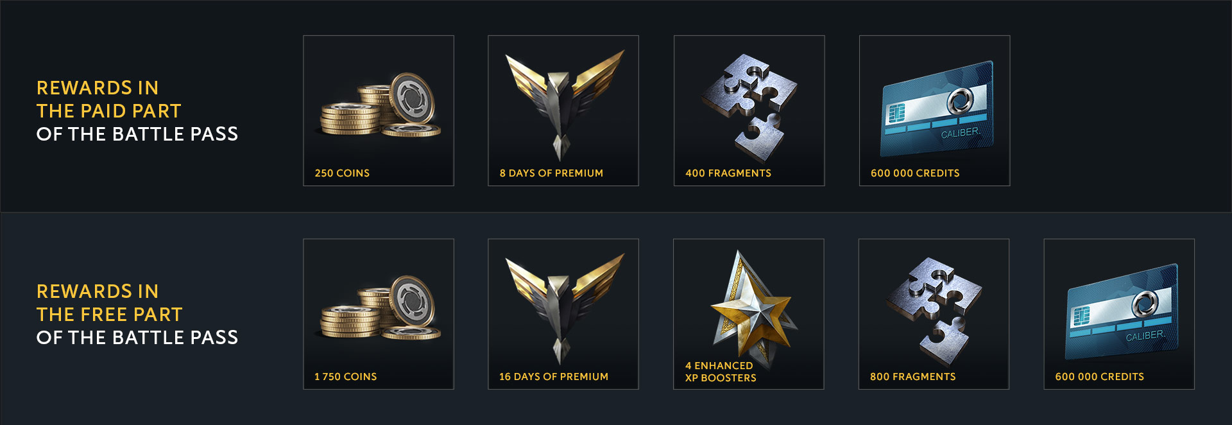Select the puzzle fragments icon in free rewards
The width and height of the screenshot is (1232, 425).
pos(935,306)
